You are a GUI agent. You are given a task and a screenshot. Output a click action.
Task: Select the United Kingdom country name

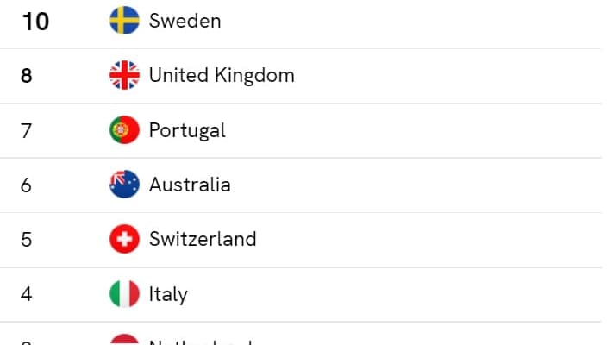click(222, 76)
